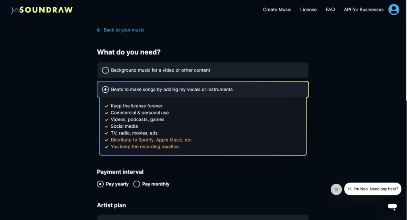The image size is (407, 220).
Task: Open the chat widget icon
Action: click(x=392, y=206)
